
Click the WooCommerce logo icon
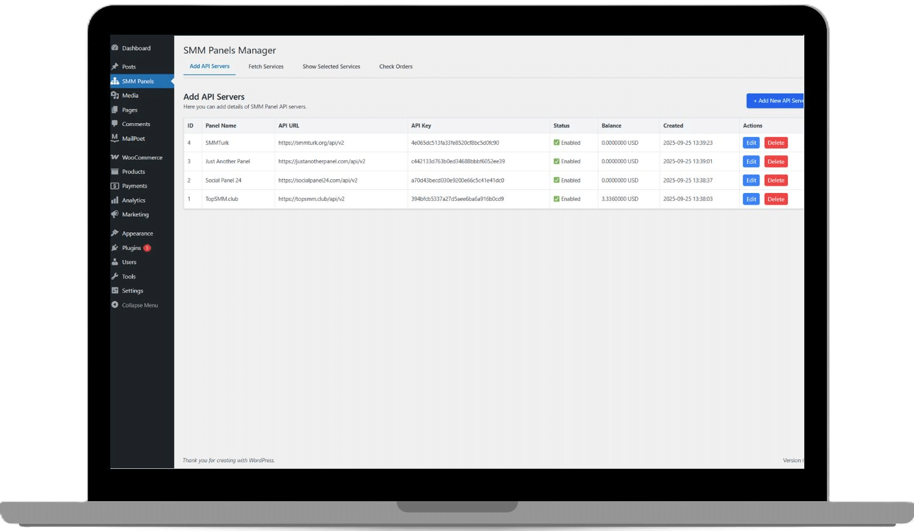pyautogui.click(x=115, y=157)
